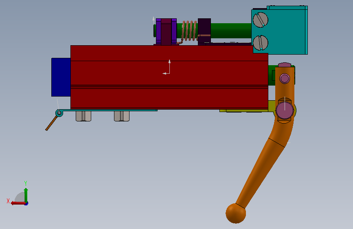Screen dimensions: 353x229
Task: Click the green Y axis of the triad
Action: tap(26, 195)
